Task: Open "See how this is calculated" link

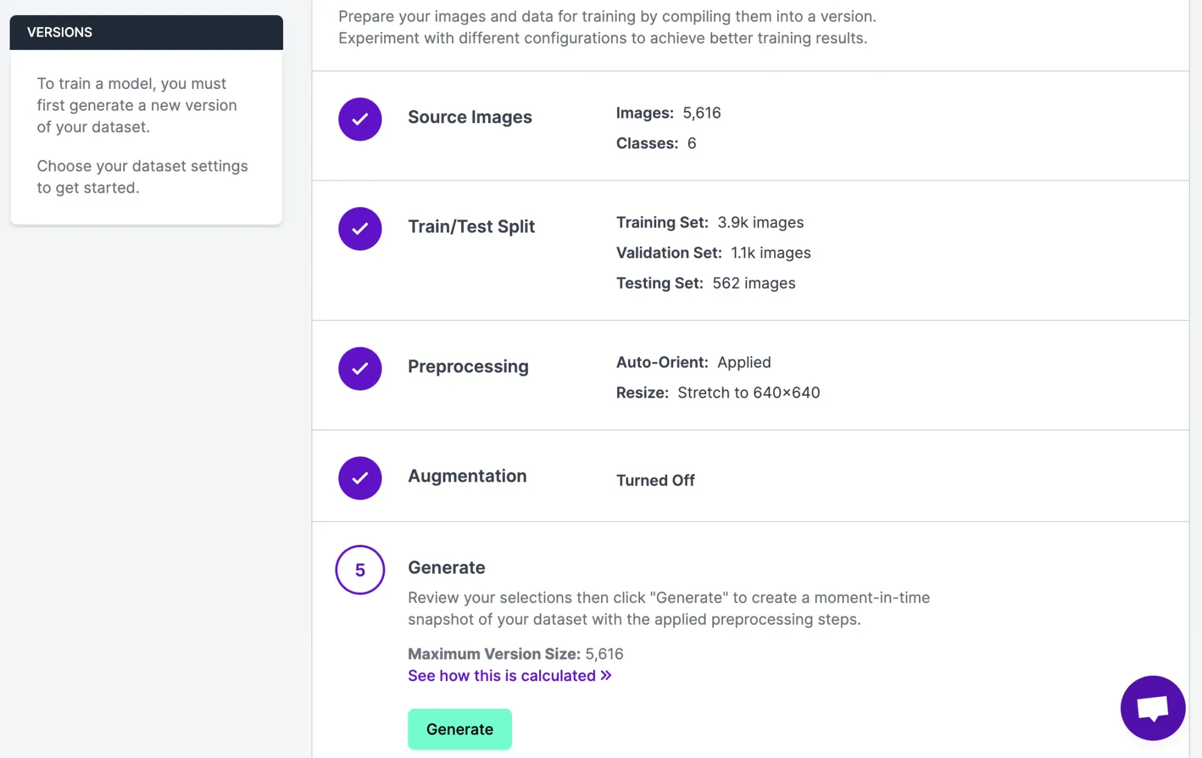Action: pos(501,676)
